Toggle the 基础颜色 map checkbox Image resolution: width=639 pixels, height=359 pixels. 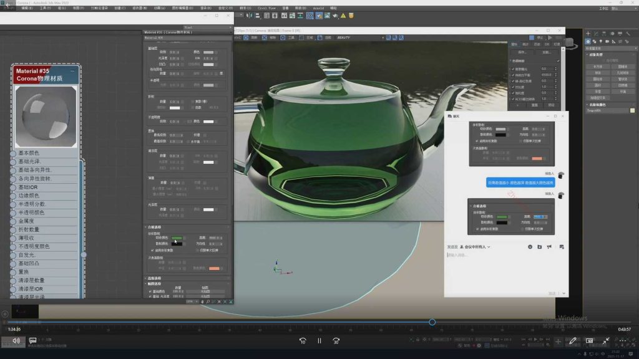click(150, 292)
